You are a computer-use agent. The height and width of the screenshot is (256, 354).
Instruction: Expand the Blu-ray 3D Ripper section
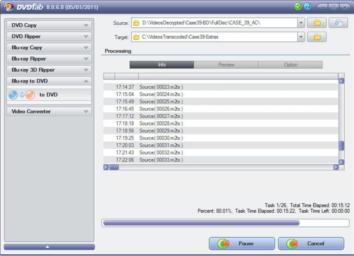click(x=49, y=70)
